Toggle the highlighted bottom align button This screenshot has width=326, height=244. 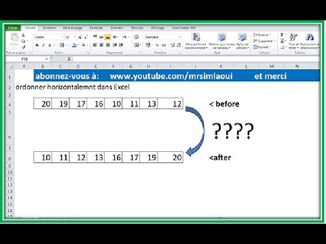pos(108,37)
